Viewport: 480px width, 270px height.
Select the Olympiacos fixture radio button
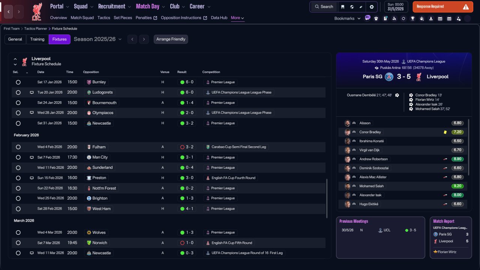[18, 113]
